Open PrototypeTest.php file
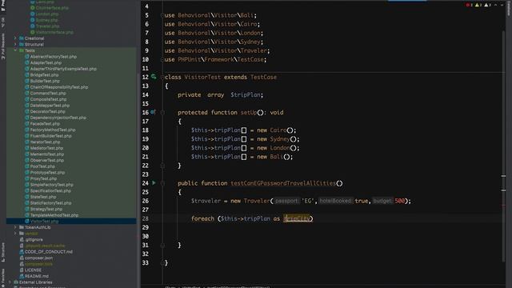Viewport: 512px width, 288px height. (48, 173)
